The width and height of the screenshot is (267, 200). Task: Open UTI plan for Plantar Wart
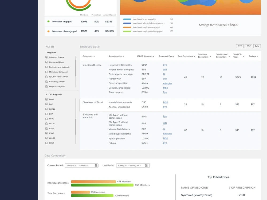click(165, 79)
